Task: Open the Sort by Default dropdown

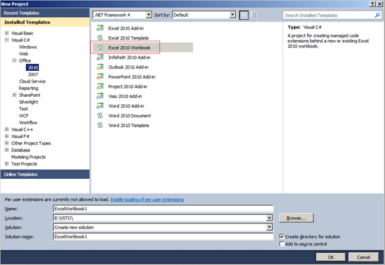Action: point(233,15)
